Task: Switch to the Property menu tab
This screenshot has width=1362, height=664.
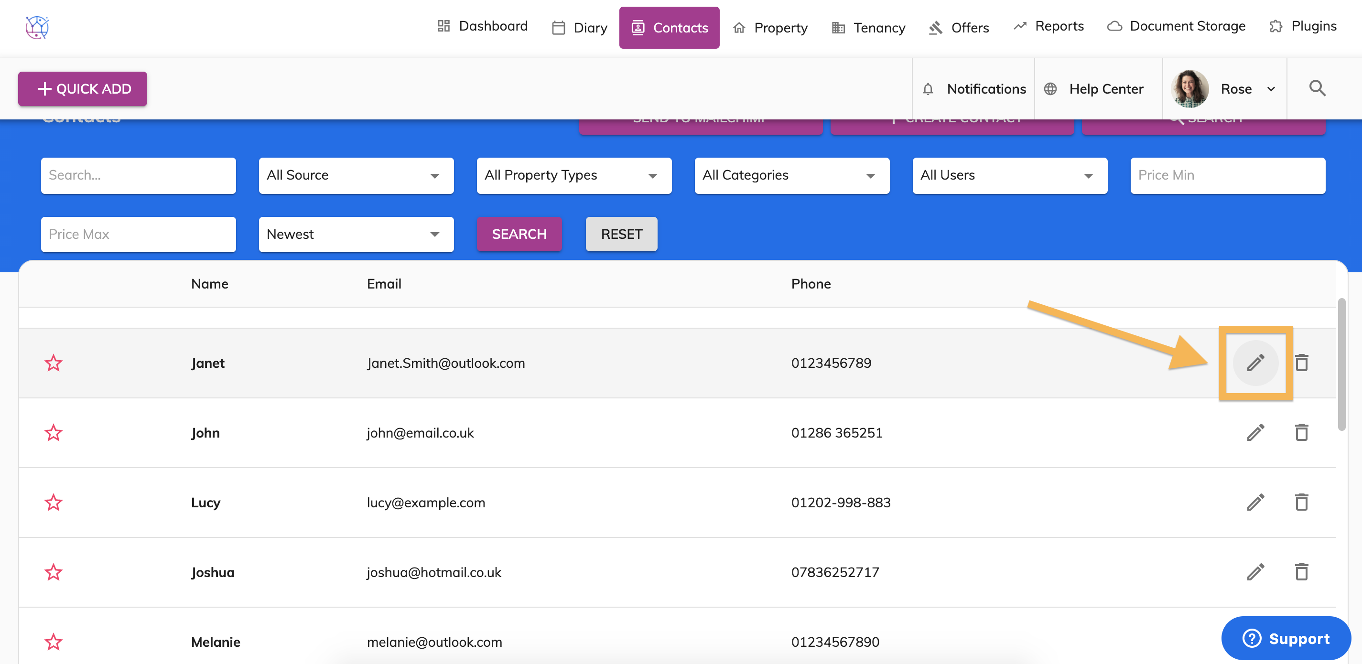Action: pyautogui.click(x=770, y=28)
